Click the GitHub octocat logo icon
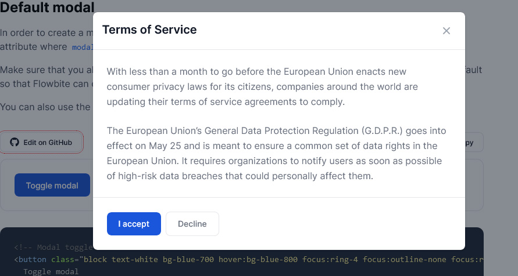The width and height of the screenshot is (518, 276). tap(15, 142)
